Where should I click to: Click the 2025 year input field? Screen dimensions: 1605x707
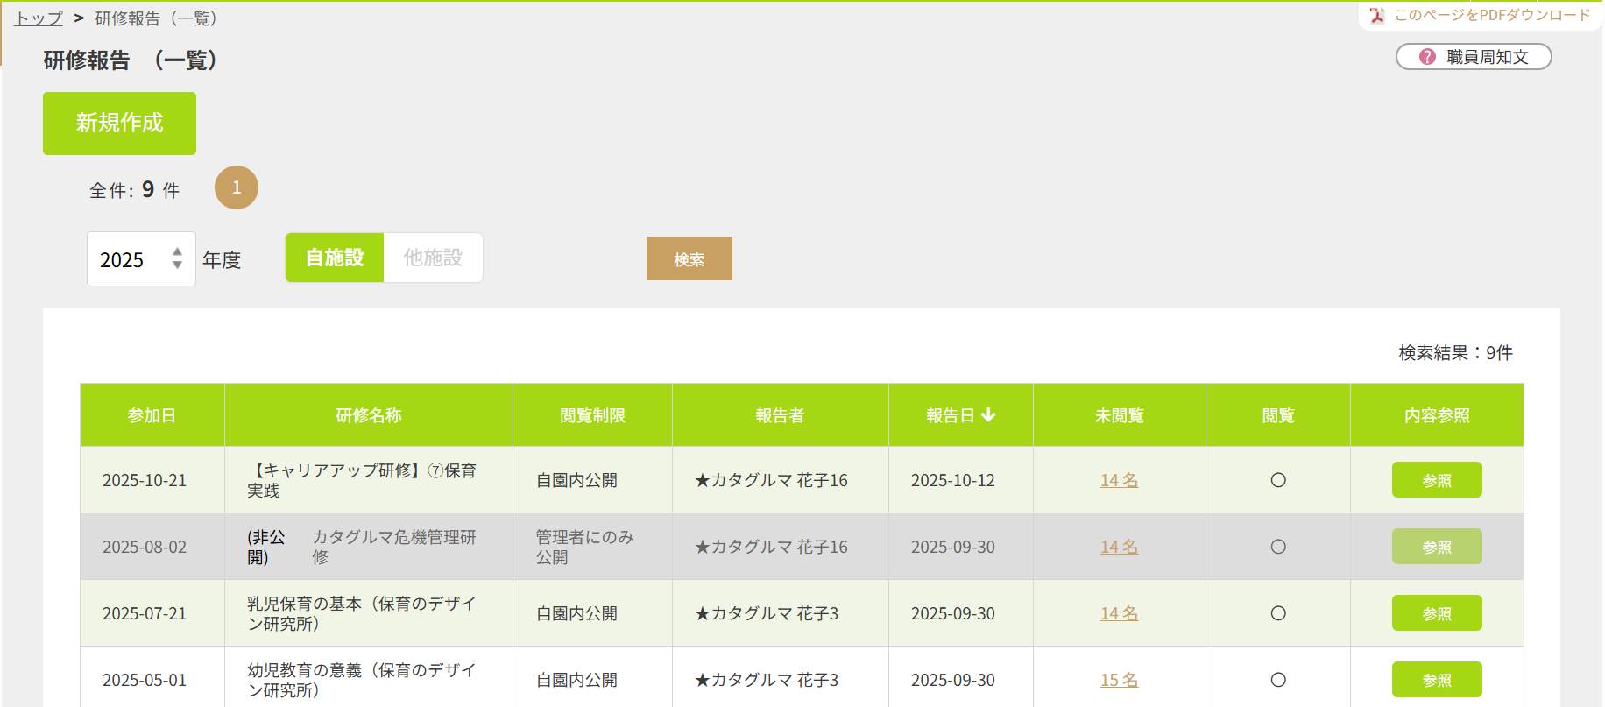[127, 259]
